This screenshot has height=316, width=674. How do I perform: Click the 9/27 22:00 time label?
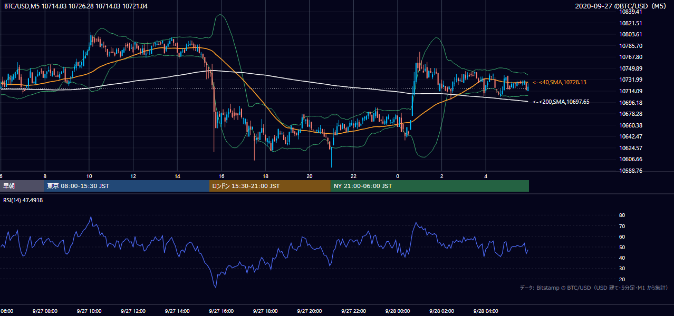(353, 311)
